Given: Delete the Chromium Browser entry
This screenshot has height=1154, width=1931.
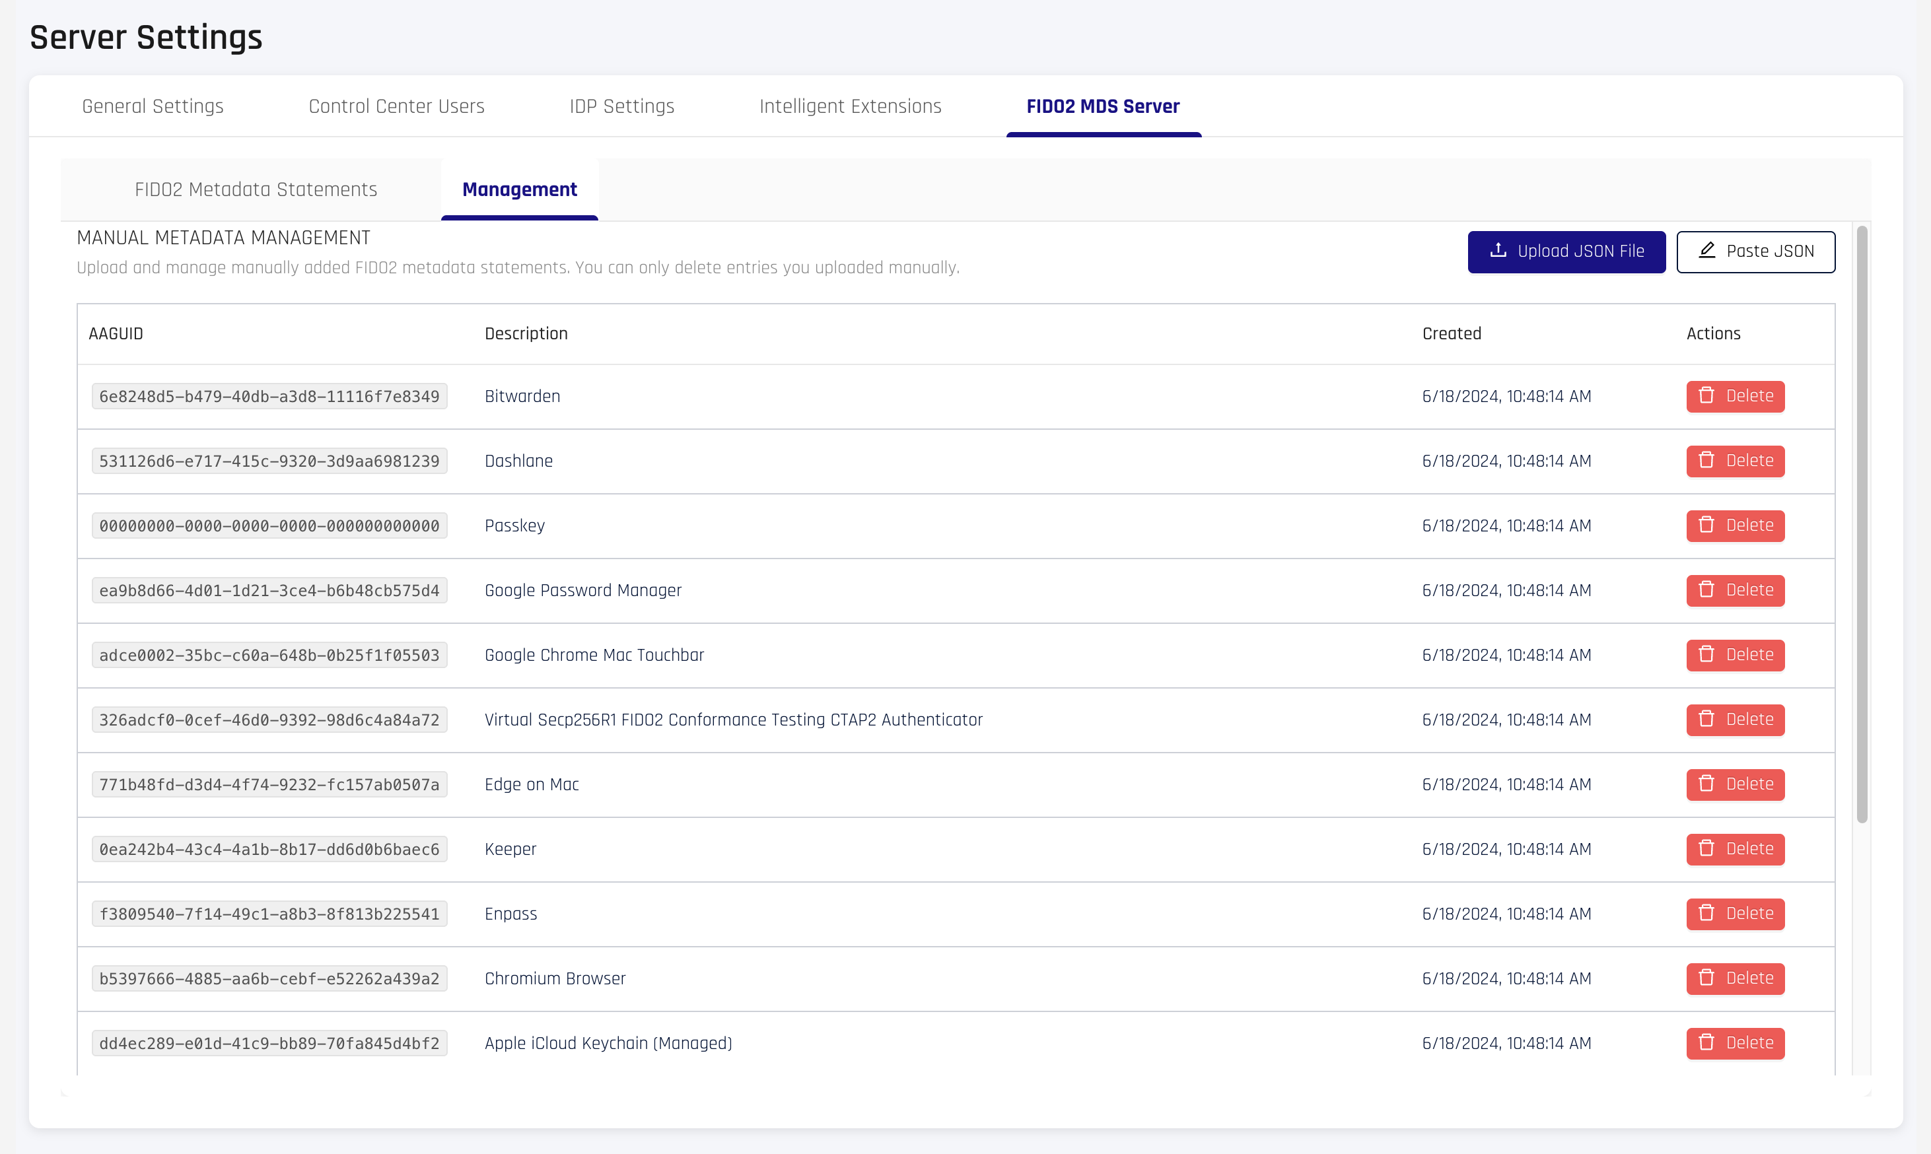Looking at the screenshot, I should click(x=1735, y=978).
